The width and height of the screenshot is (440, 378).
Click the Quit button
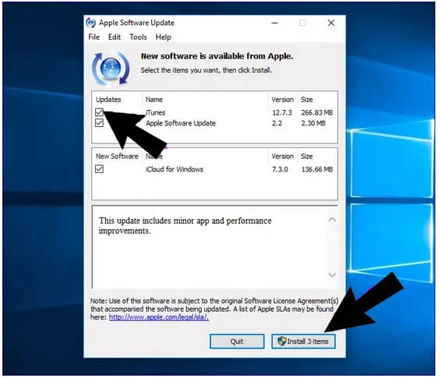pyautogui.click(x=237, y=341)
